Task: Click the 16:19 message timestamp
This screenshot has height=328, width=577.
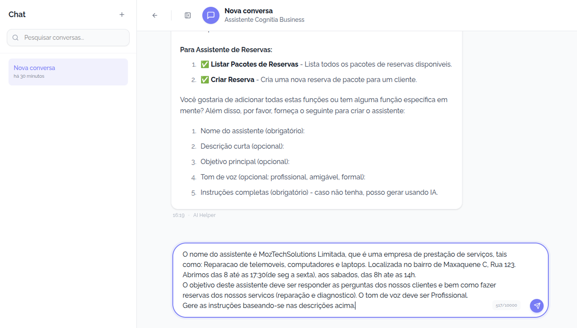Action: 178,215
